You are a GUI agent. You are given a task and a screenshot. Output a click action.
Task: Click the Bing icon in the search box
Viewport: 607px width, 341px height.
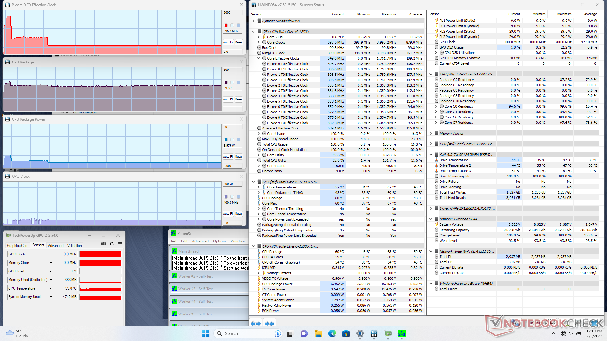(278, 333)
